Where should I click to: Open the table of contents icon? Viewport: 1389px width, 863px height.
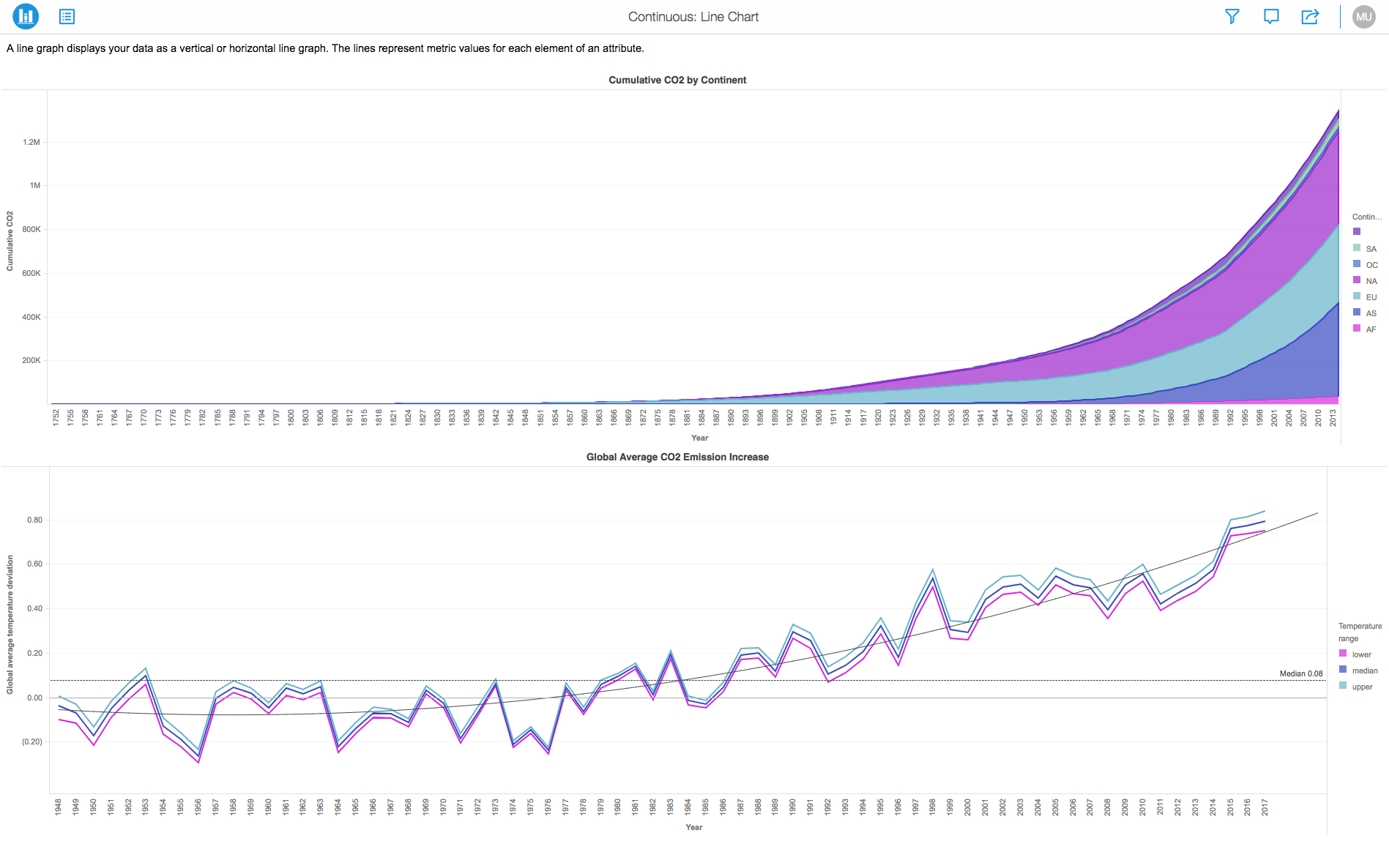[67, 16]
